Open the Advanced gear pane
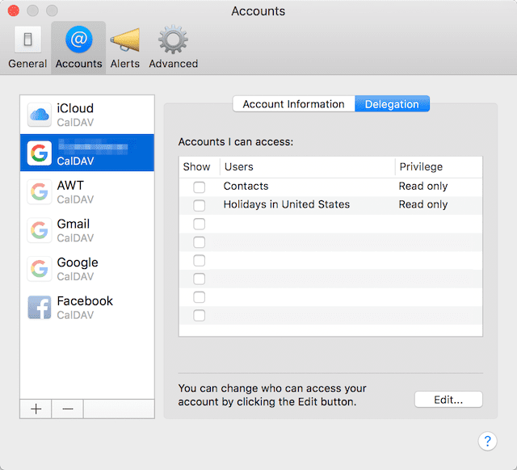Viewport: 517px width, 470px height. (x=173, y=48)
